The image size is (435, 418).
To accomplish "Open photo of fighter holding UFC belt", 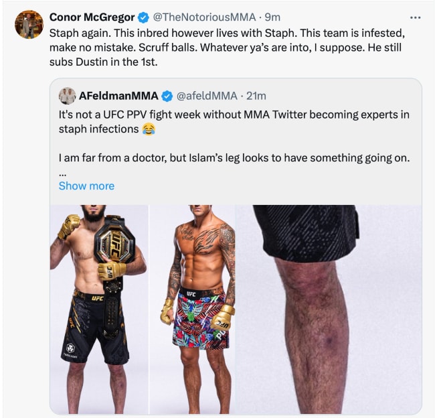I will click(98, 308).
